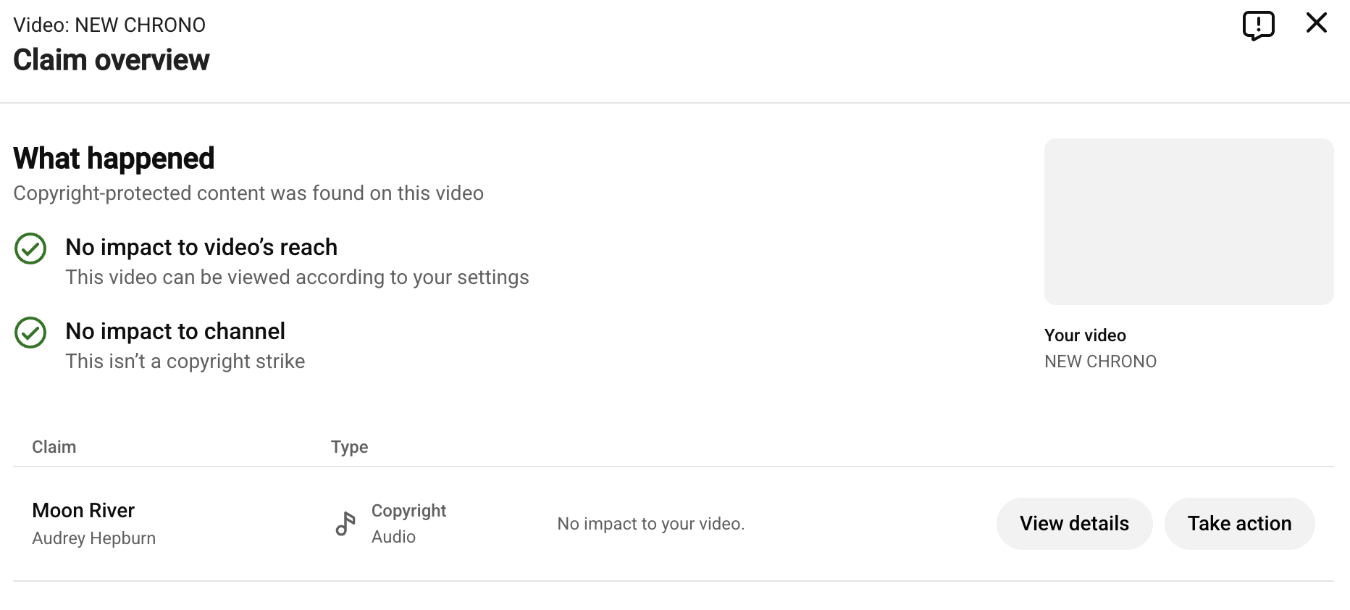
Task: Click the Claim column header
Action: (x=54, y=447)
